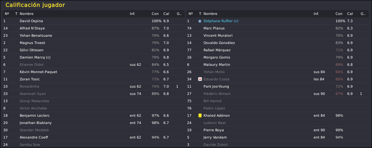Select Jonathan Biabiany substitute row
The image size is (372, 148).
(93, 123)
